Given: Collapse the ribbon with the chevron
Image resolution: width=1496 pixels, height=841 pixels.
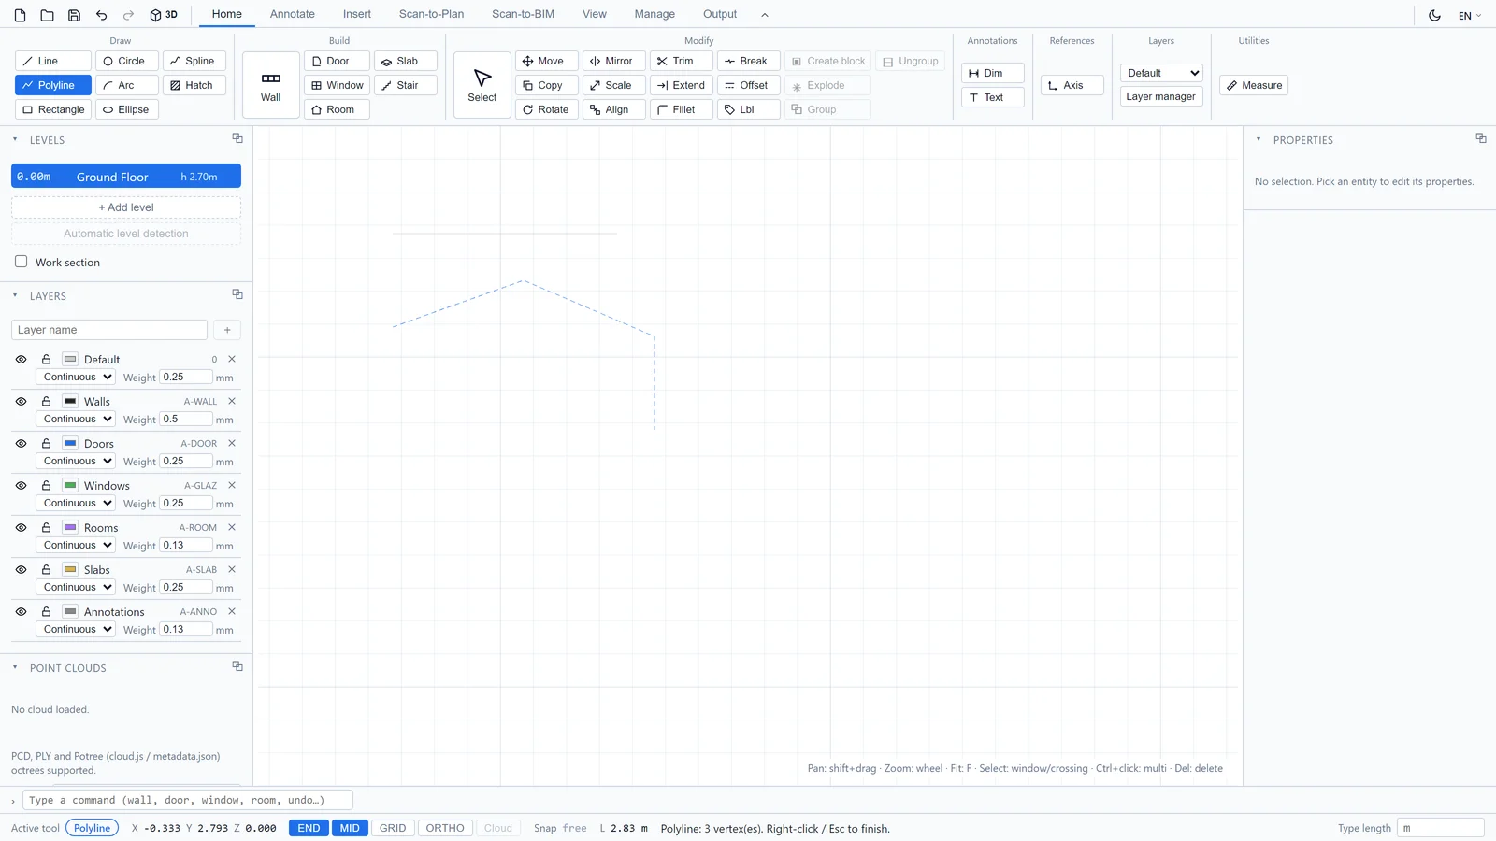Looking at the screenshot, I should (765, 15).
